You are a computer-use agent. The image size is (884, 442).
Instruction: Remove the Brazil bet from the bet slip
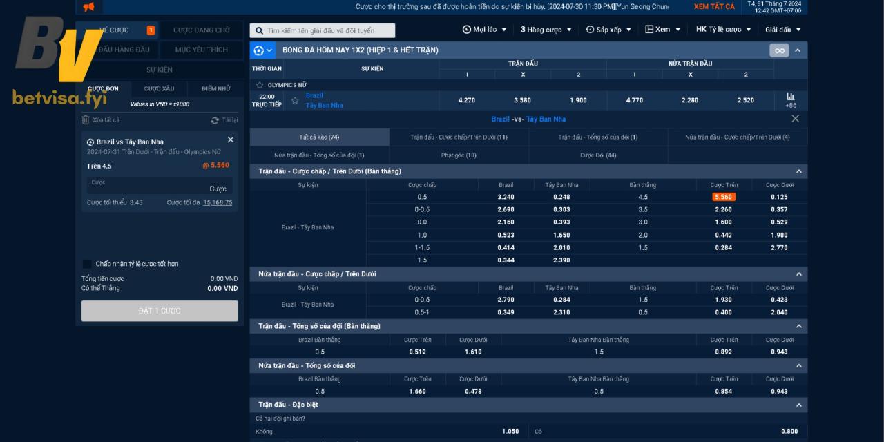tap(231, 140)
